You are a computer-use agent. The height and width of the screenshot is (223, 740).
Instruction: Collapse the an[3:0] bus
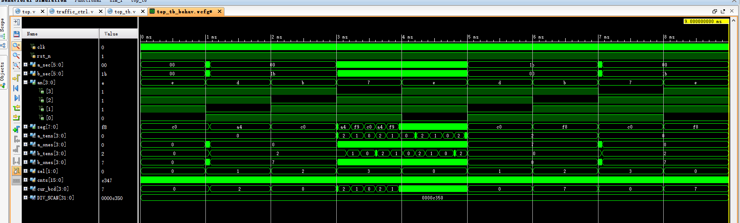pyautogui.click(x=25, y=82)
